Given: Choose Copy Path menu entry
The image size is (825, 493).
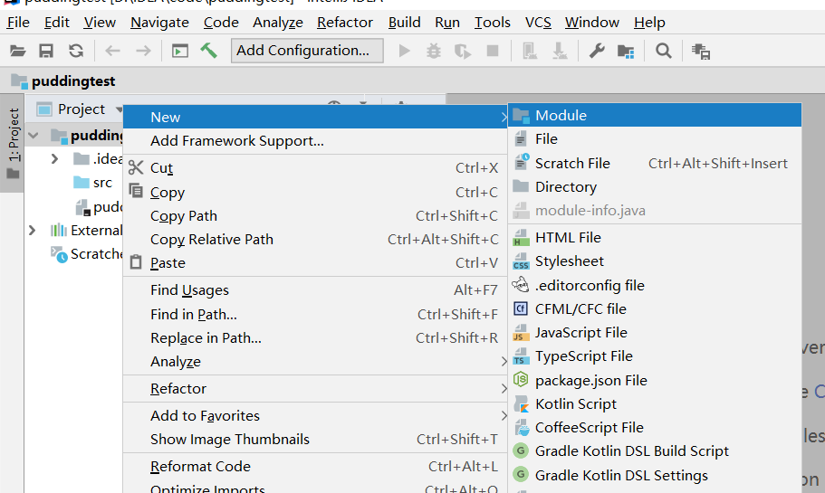Looking at the screenshot, I should coord(315,216).
